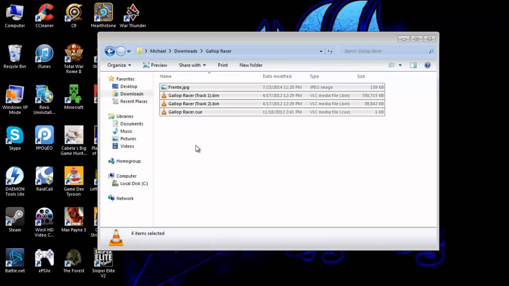This screenshot has width=509, height=286.
Task: Select The Forest desktop icon
Action: (74, 261)
